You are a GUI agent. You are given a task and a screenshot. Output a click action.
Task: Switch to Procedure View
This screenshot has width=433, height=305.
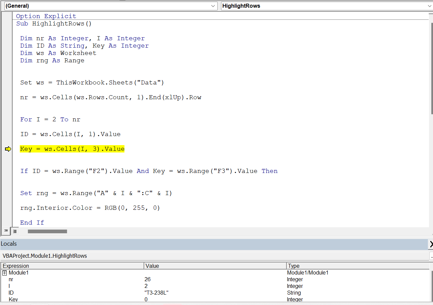click(6, 231)
